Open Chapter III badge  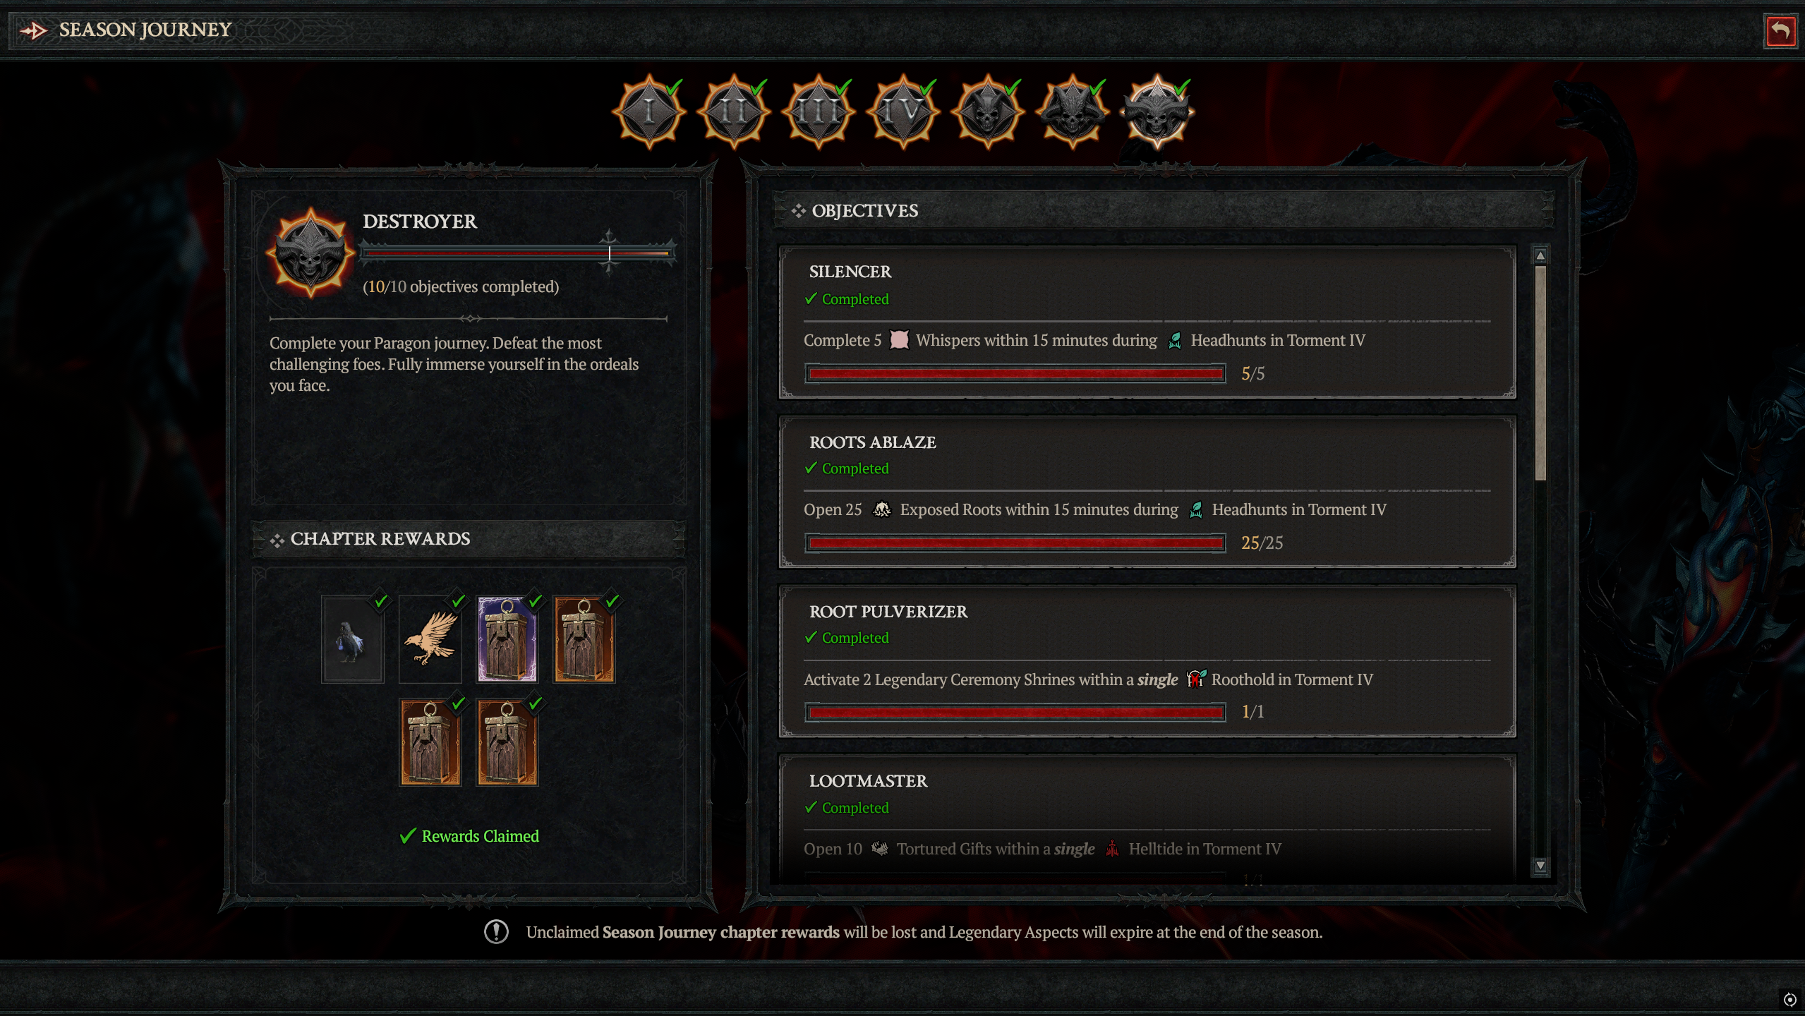pyautogui.click(x=819, y=111)
